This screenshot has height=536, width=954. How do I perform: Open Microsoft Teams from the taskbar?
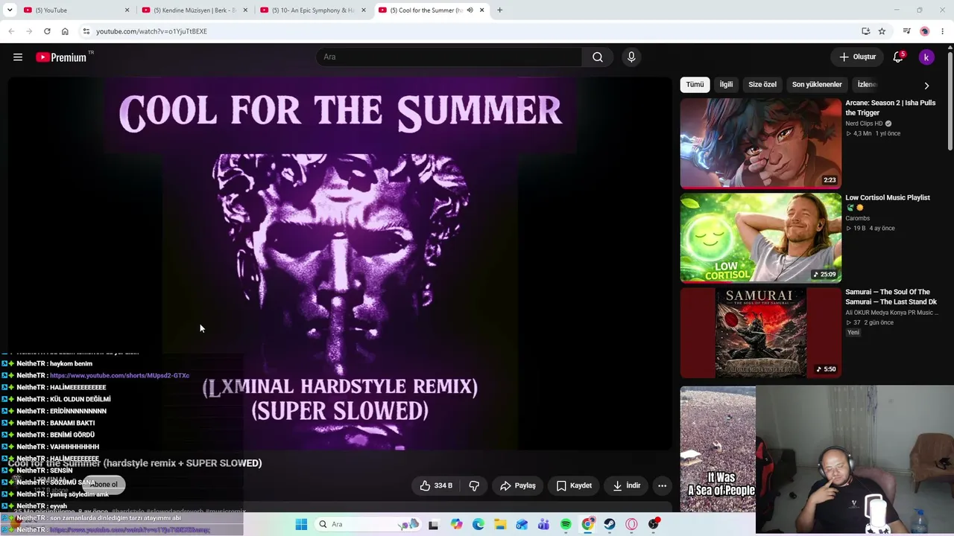(x=544, y=524)
